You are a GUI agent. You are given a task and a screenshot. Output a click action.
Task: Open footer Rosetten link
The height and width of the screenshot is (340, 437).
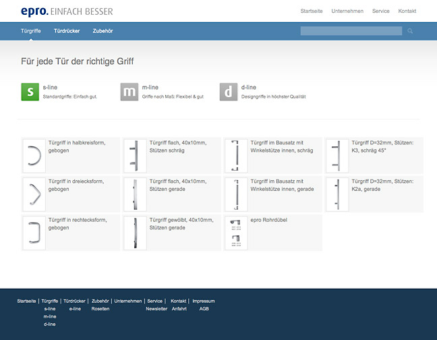(x=100, y=309)
